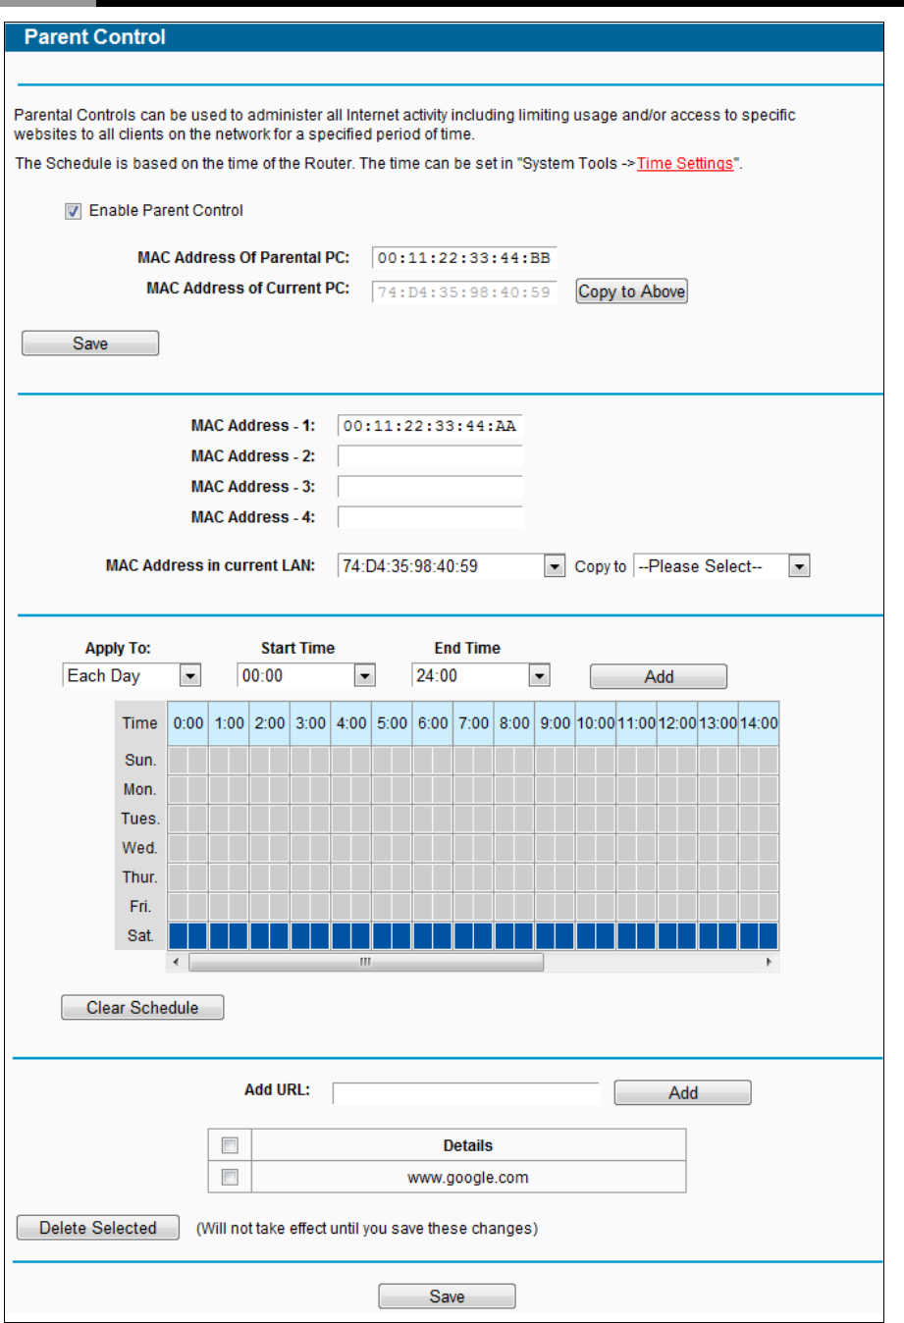The height and width of the screenshot is (1323, 904).
Task: Focus the Add URL input field
Action: coord(466,1093)
